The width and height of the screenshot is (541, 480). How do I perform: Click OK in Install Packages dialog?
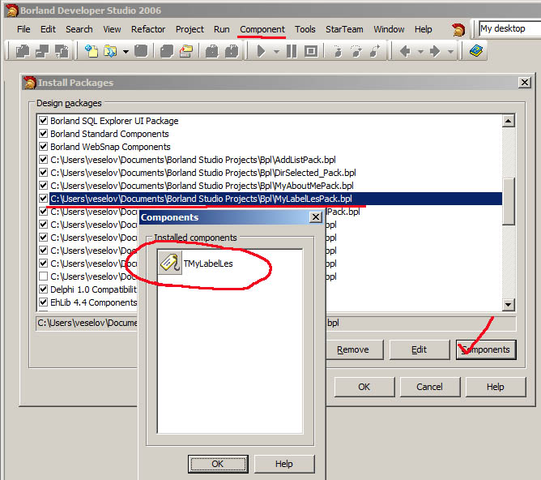[364, 387]
